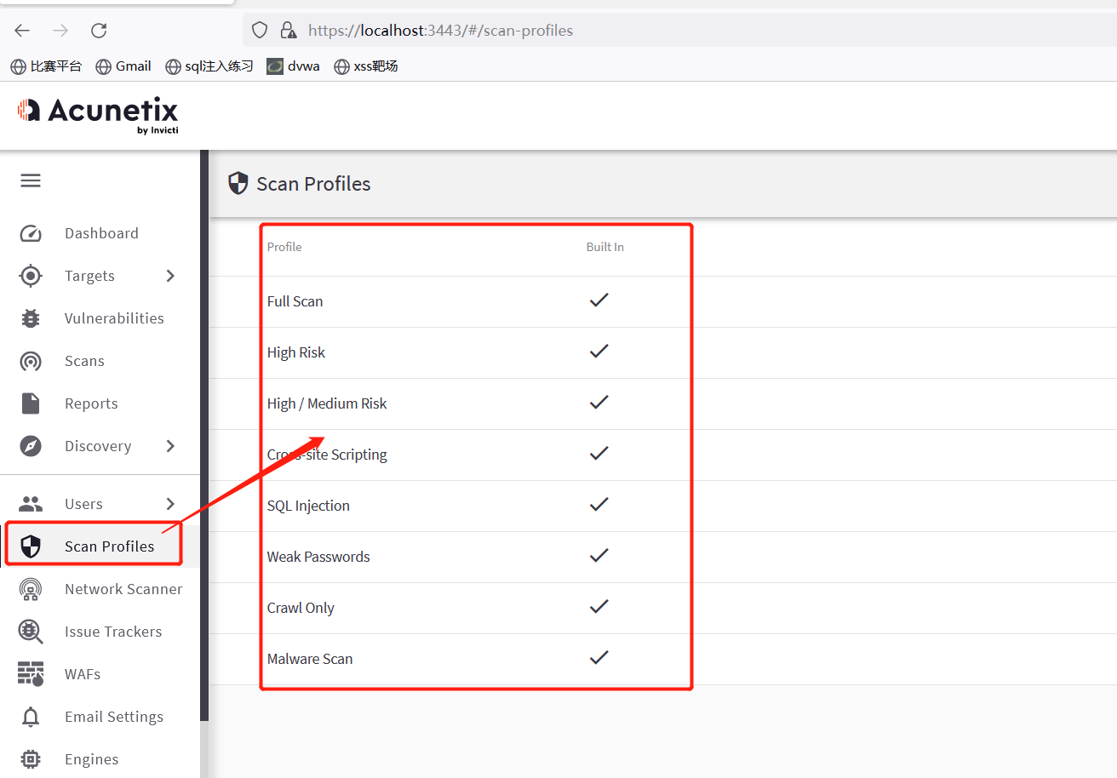The width and height of the screenshot is (1117, 778).
Task: Click the URL address field
Action: click(x=681, y=31)
